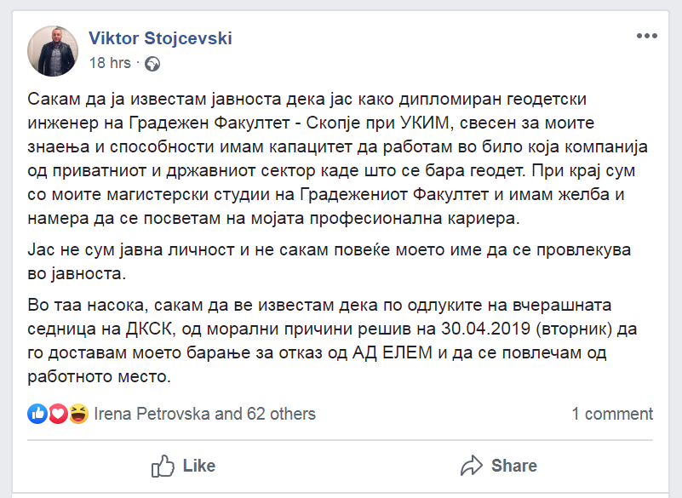
Task: Click the thumbs-up outline icon beside Like
Action: tap(163, 466)
